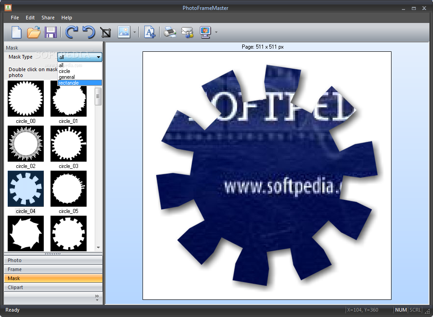Close the PhotoFrameMaster window
This screenshot has height=317, width=433.
(x=424, y=8)
